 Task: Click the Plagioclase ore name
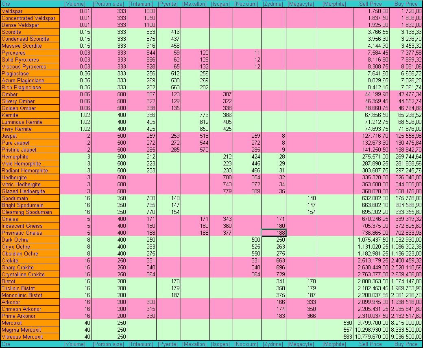pos(30,73)
